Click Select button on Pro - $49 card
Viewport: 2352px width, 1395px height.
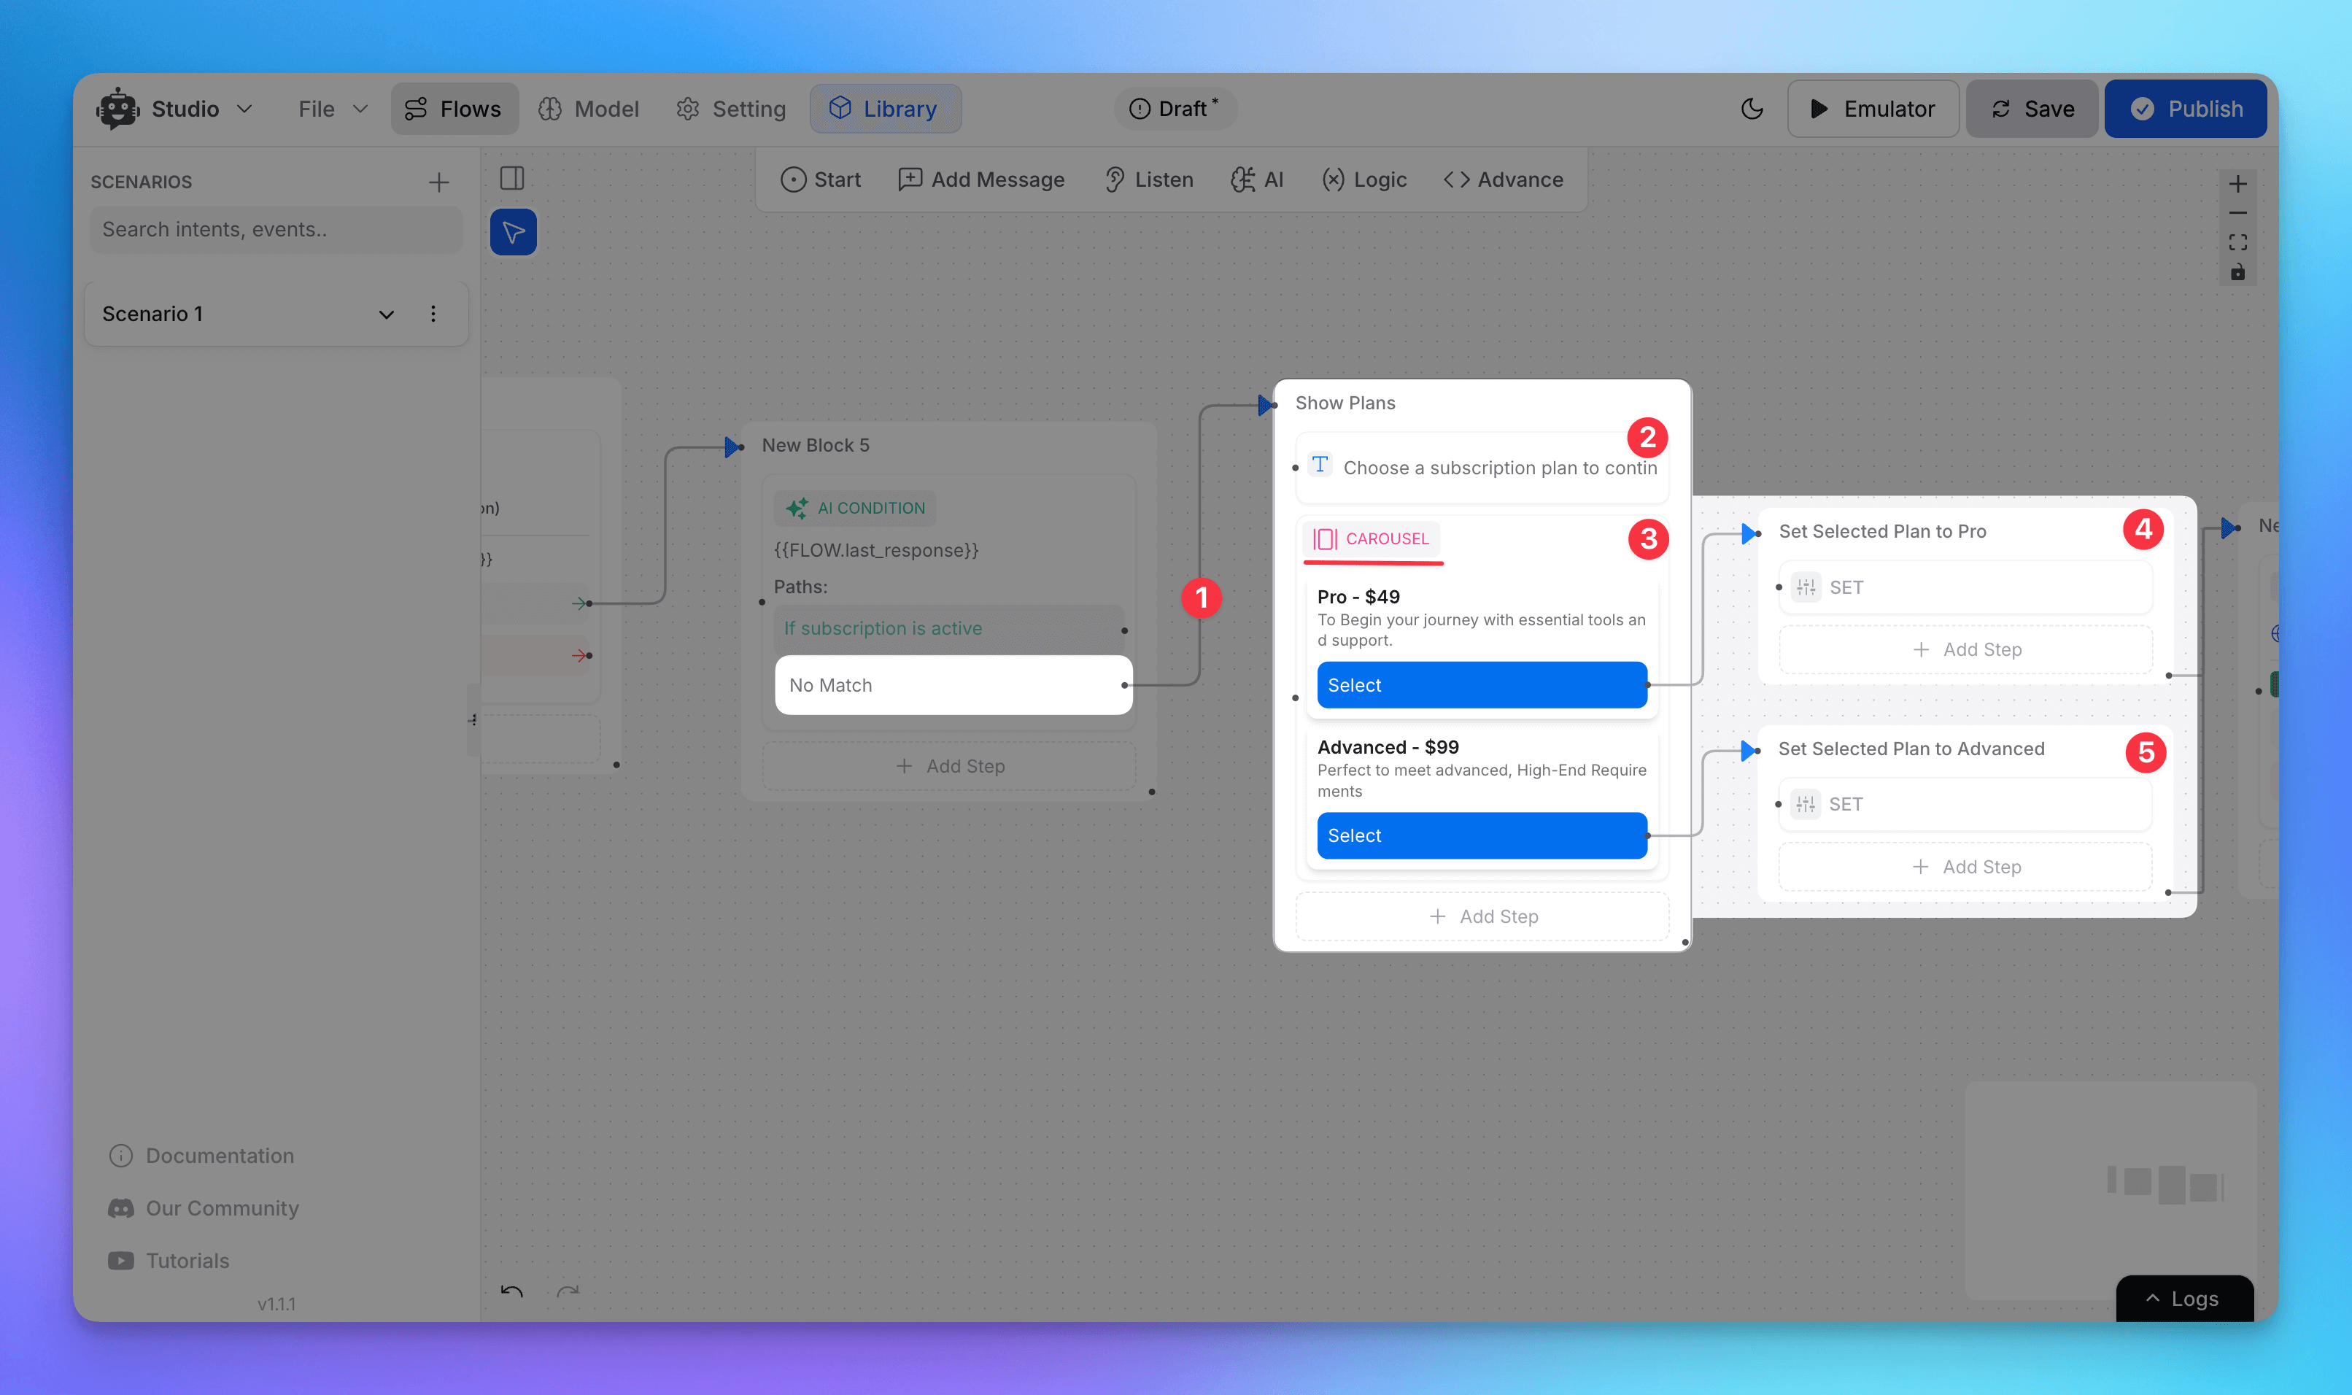[1481, 685]
